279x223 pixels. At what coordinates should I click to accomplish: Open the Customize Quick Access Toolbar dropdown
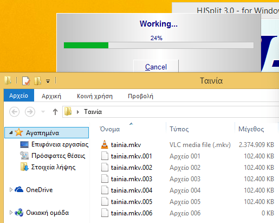(48, 81)
